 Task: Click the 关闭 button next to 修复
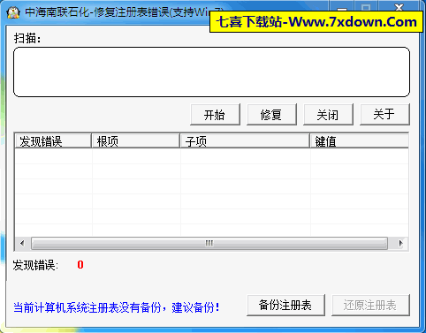[x=328, y=115]
